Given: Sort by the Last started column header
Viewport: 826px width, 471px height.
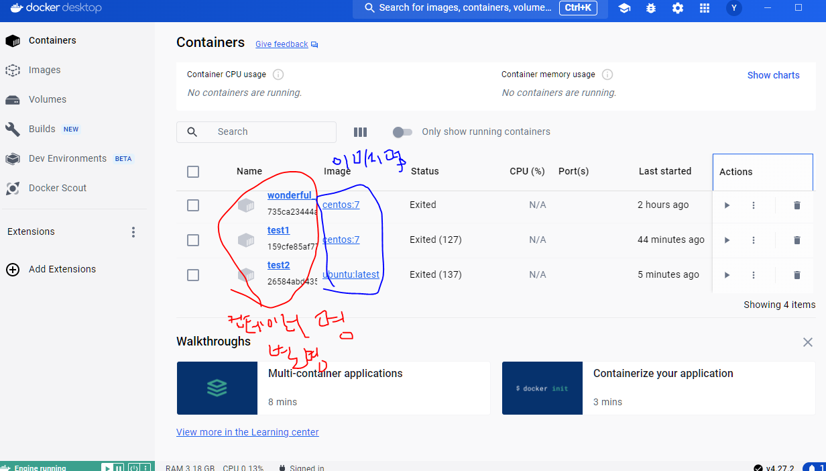Looking at the screenshot, I should point(665,171).
